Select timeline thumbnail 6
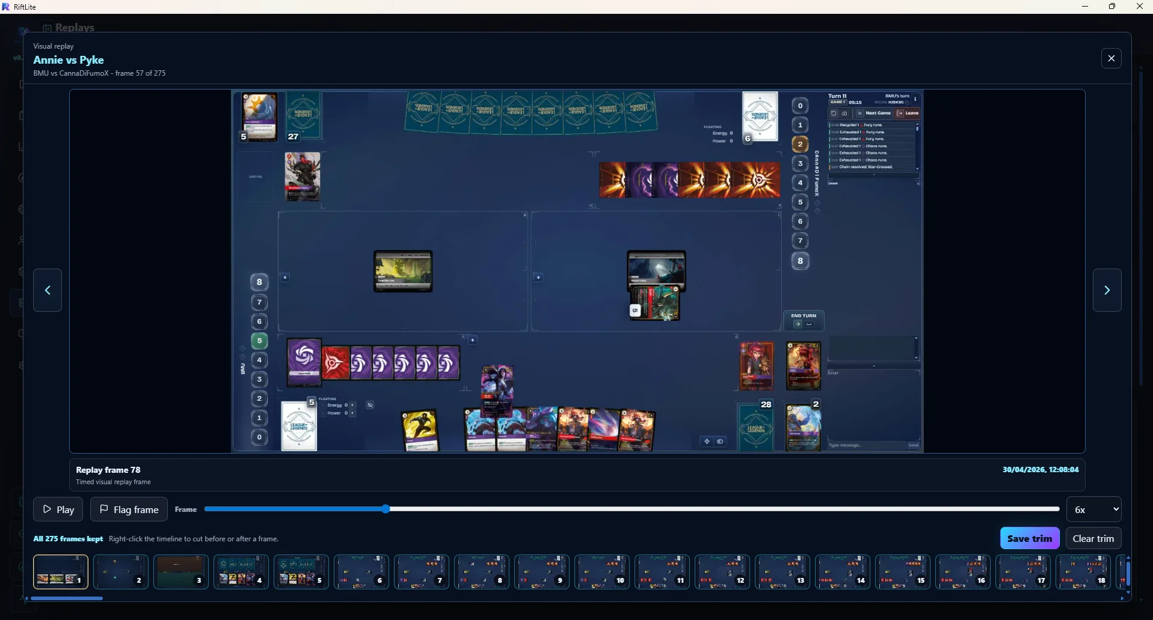This screenshot has width=1153, height=620. point(361,572)
